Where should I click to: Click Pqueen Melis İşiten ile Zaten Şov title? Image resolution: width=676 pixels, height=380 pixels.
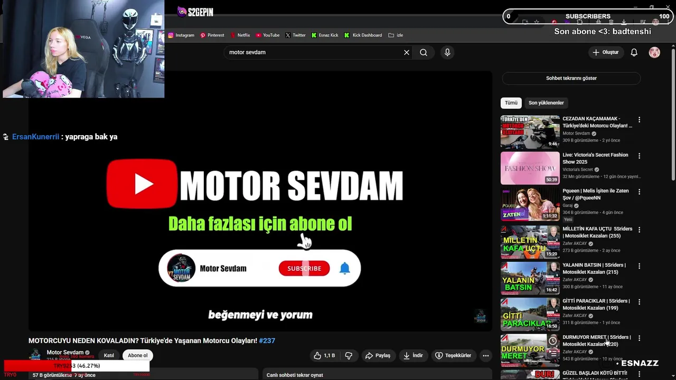point(596,194)
